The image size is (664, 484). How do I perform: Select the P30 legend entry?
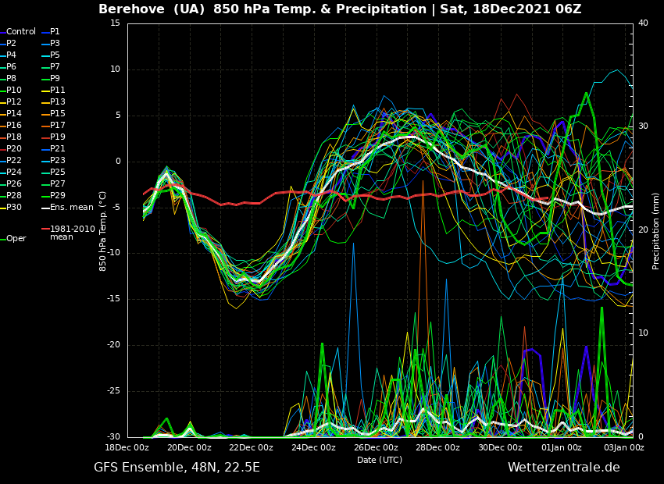tap(14, 208)
